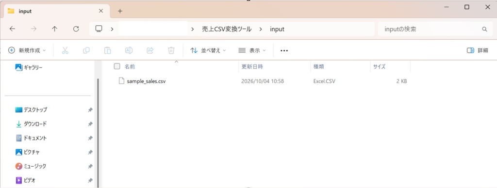Refresh the input folder view

(x=76, y=29)
